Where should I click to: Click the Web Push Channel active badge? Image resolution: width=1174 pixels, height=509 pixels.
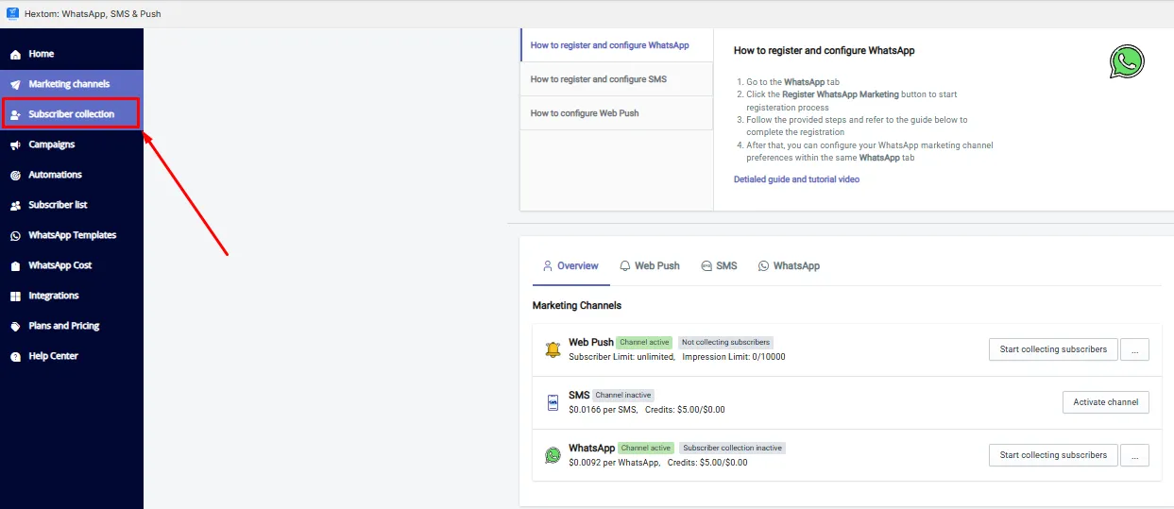pyautogui.click(x=644, y=342)
